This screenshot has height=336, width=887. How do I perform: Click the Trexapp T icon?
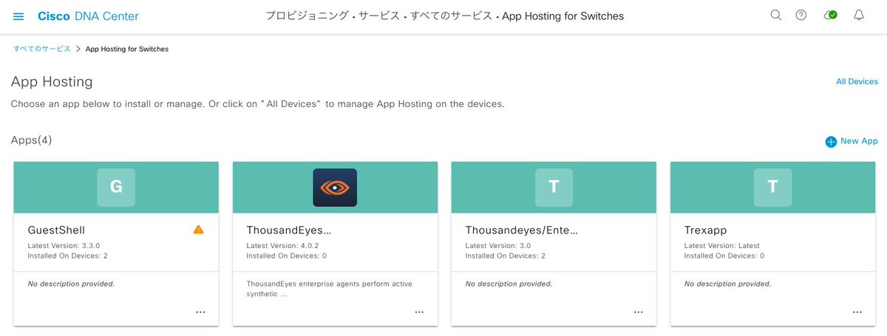click(772, 188)
